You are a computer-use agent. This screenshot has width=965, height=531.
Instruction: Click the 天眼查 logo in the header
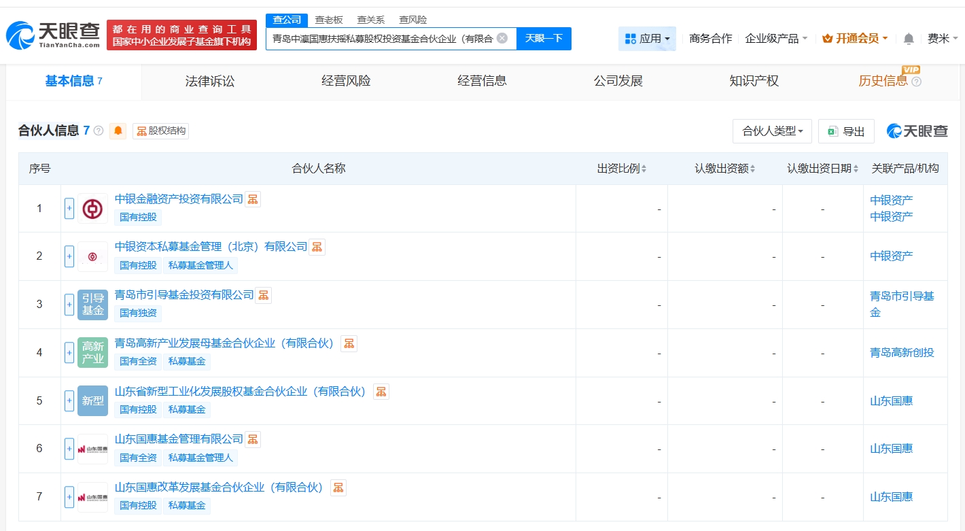[53, 35]
